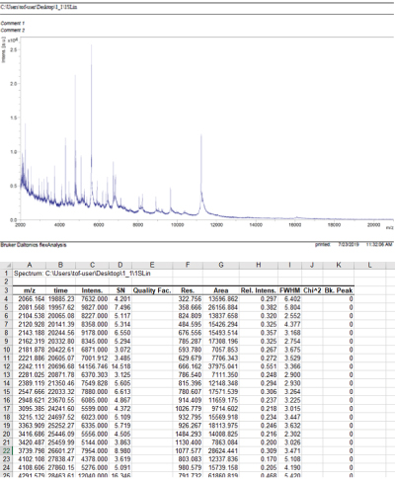Click the 'Rel. Intens.' header cell

tap(259, 290)
